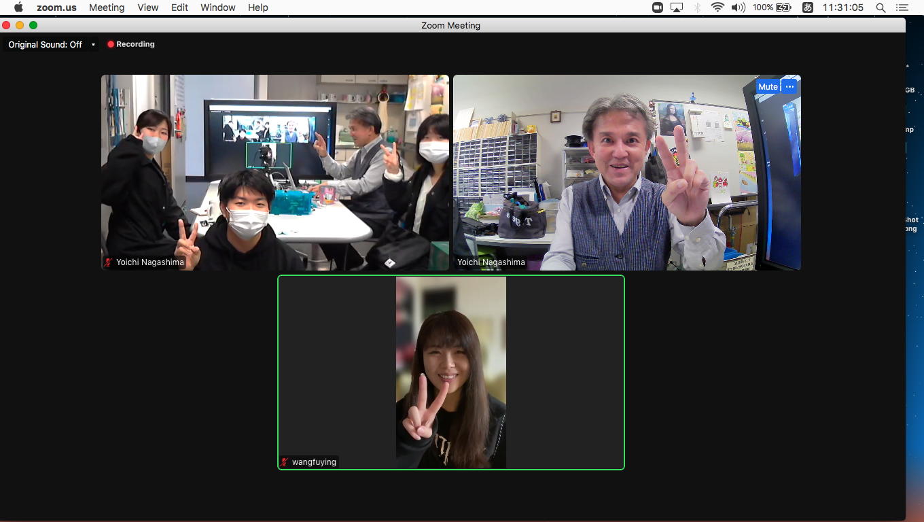Click the Yoichi Nagashima label on solo video
The width and height of the screenshot is (924, 522).
(x=491, y=262)
